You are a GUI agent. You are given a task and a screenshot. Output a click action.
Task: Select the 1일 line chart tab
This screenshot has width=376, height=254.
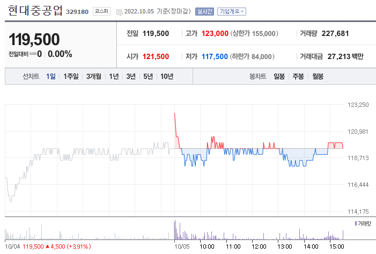50,76
